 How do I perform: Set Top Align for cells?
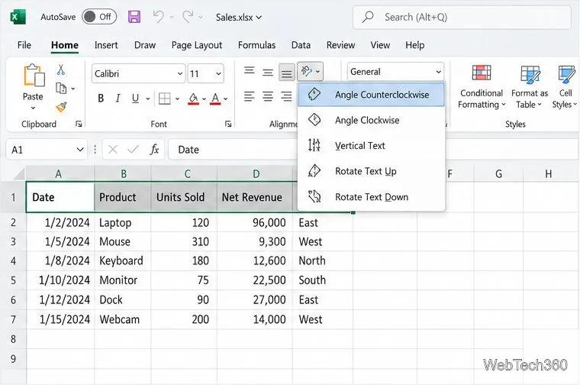click(250, 71)
